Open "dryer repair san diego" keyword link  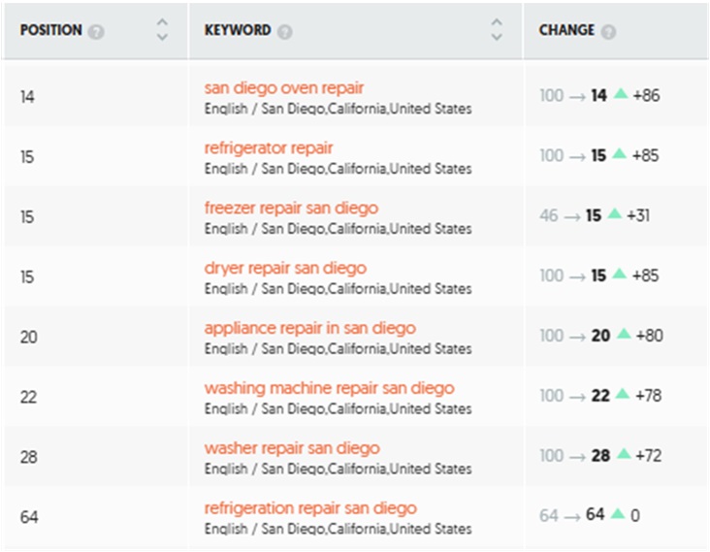285,269
